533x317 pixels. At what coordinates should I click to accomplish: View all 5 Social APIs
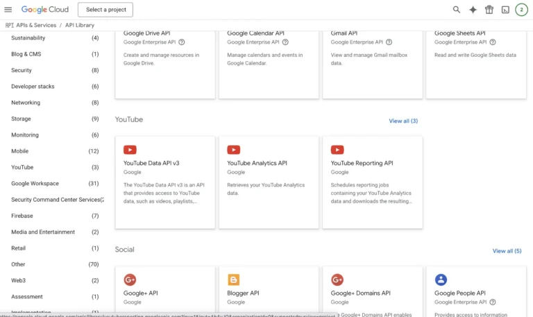pyautogui.click(x=507, y=251)
